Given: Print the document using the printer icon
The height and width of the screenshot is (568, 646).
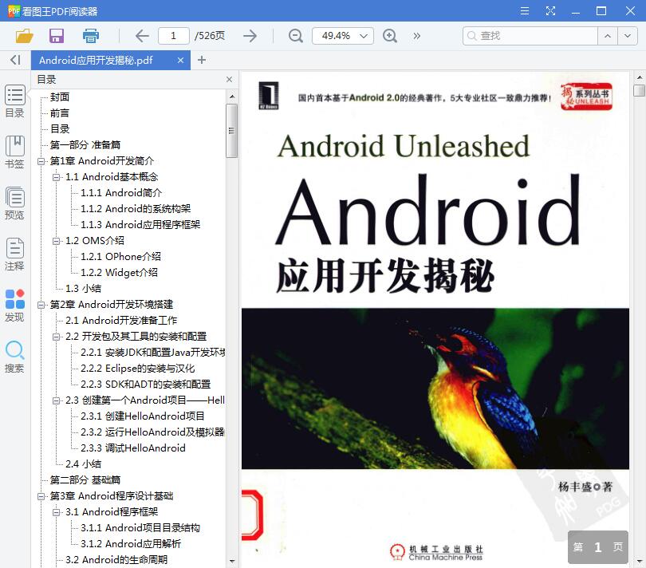Looking at the screenshot, I should [91, 36].
